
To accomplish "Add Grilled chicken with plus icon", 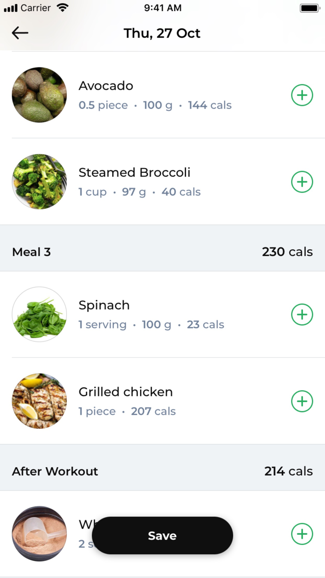I will pyautogui.click(x=302, y=401).
